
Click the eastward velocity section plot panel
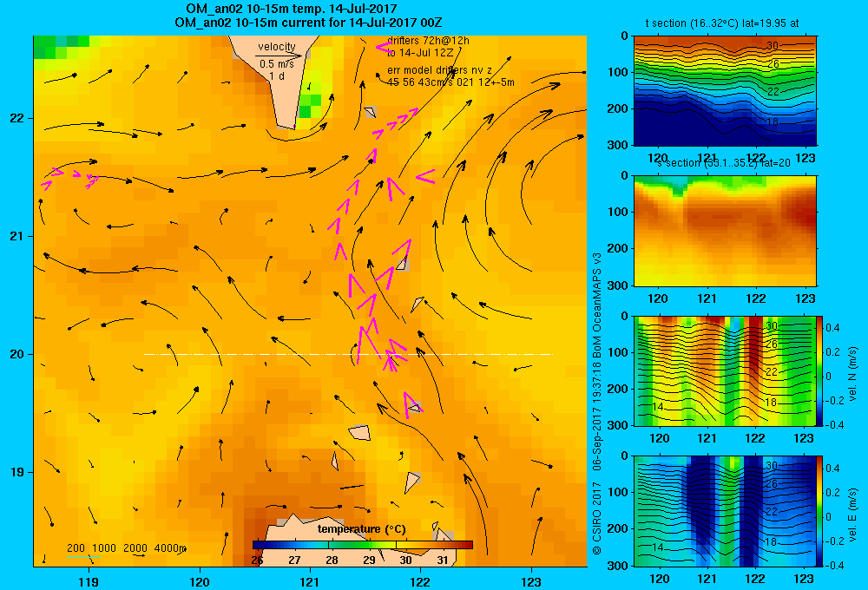[x=725, y=511]
